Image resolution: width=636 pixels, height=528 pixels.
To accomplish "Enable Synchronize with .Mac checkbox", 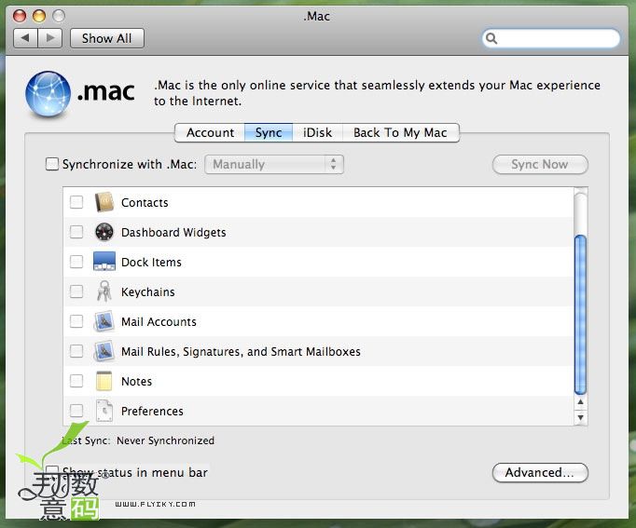I will pyautogui.click(x=52, y=164).
